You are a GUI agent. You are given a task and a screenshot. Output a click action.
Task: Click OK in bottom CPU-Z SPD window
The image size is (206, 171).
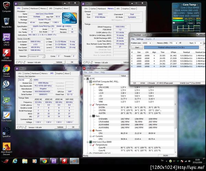point(73,127)
